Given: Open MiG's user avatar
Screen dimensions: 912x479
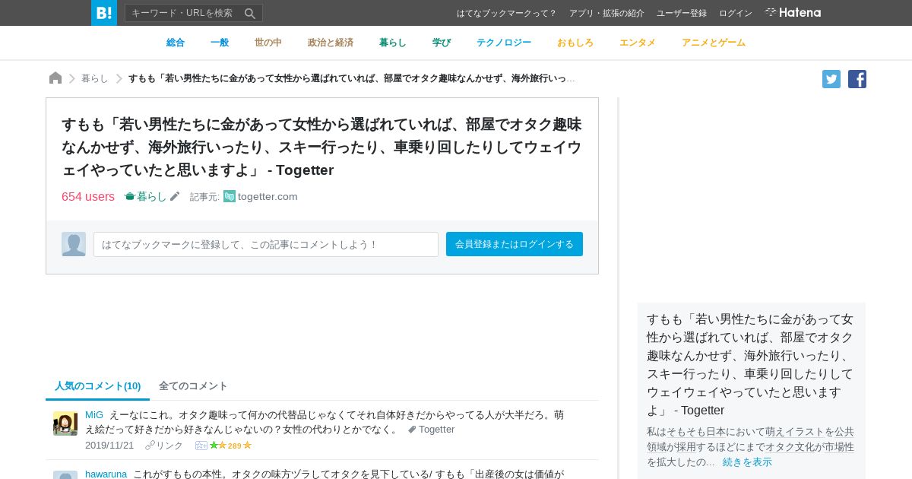Looking at the screenshot, I should 65,423.
